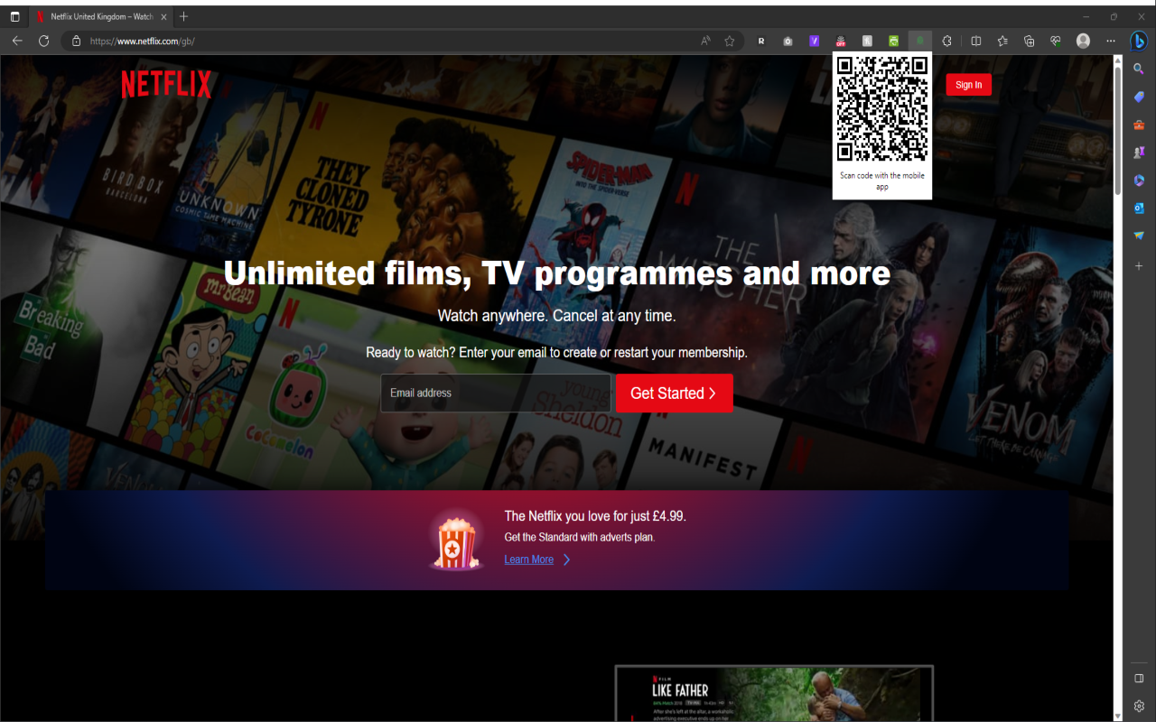Viewport: 1156px width, 722px height.
Task: Refresh the current page
Action: [x=43, y=41]
